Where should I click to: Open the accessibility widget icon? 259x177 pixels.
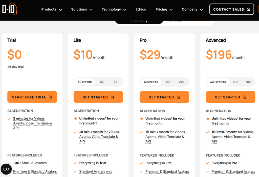pos(6,169)
